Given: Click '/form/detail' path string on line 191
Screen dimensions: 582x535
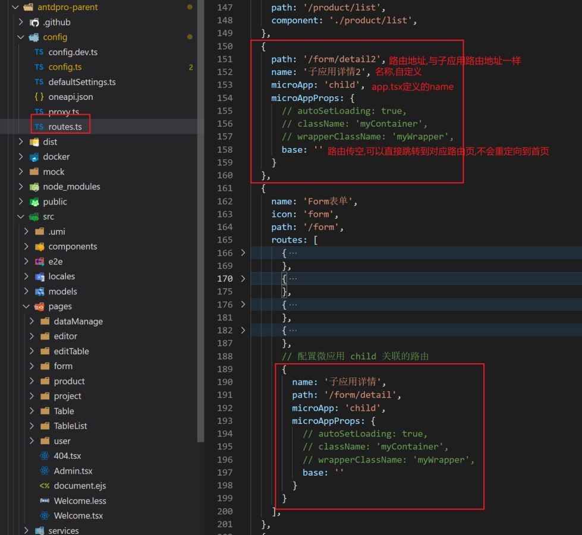Looking at the screenshot, I should 360,395.
